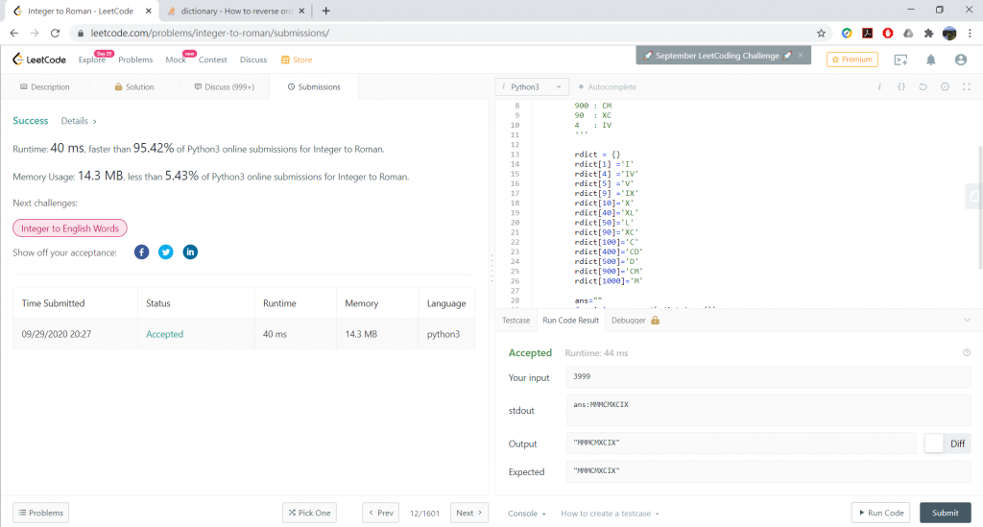Open the Store link

(x=297, y=60)
